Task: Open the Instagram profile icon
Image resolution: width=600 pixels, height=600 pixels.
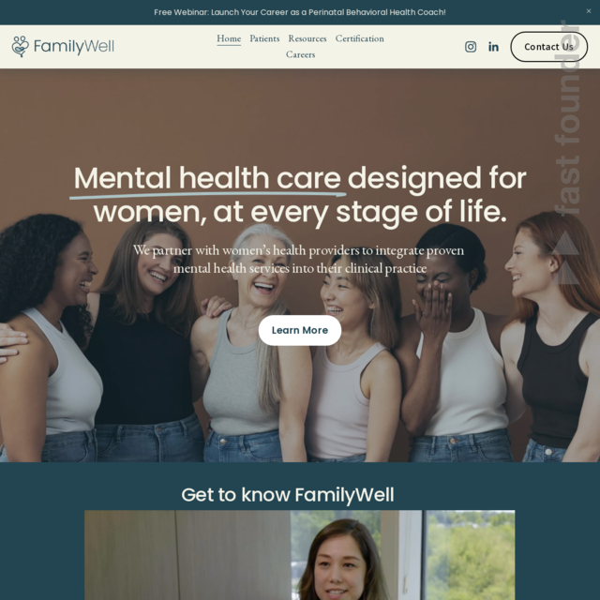Action: click(471, 47)
